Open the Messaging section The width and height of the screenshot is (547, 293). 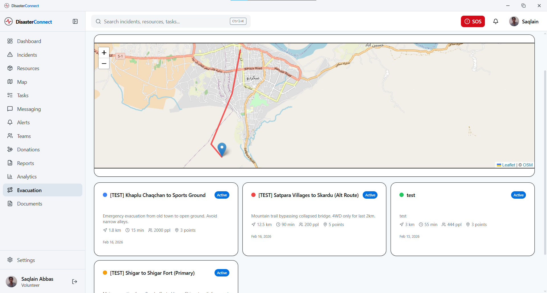tap(29, 109)
